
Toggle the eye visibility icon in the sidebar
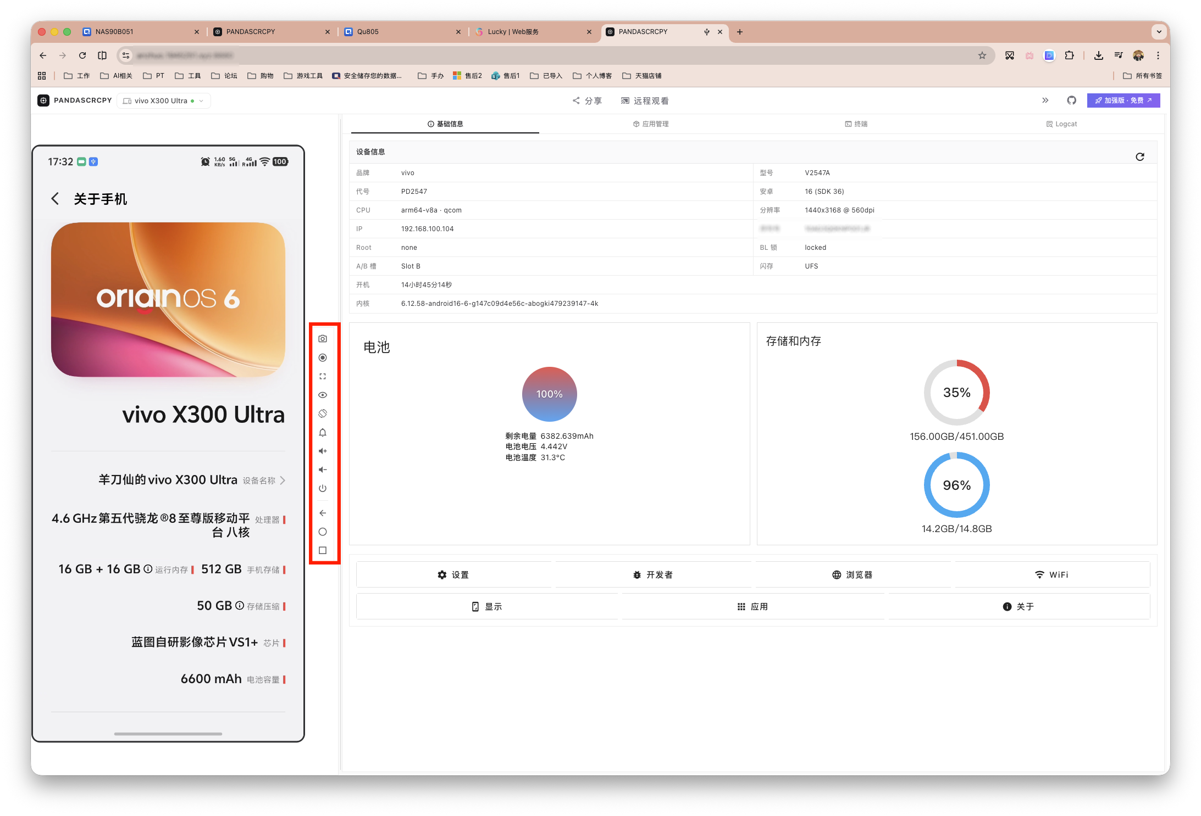(323, 395)
